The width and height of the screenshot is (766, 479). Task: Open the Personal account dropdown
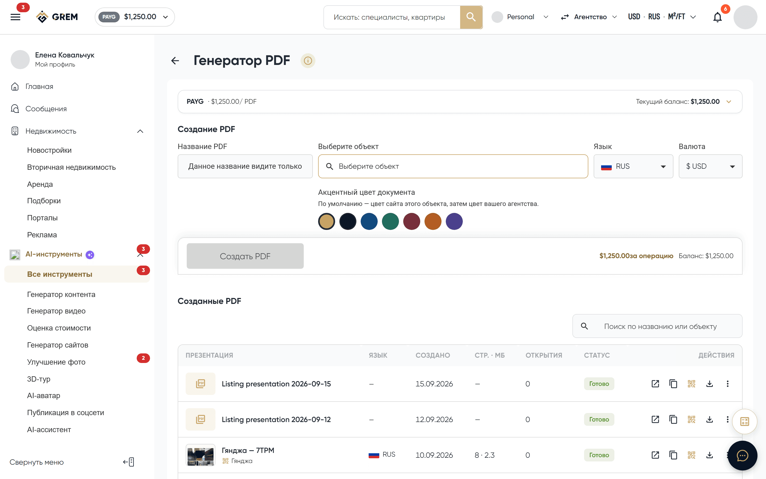tap(520, 17)
